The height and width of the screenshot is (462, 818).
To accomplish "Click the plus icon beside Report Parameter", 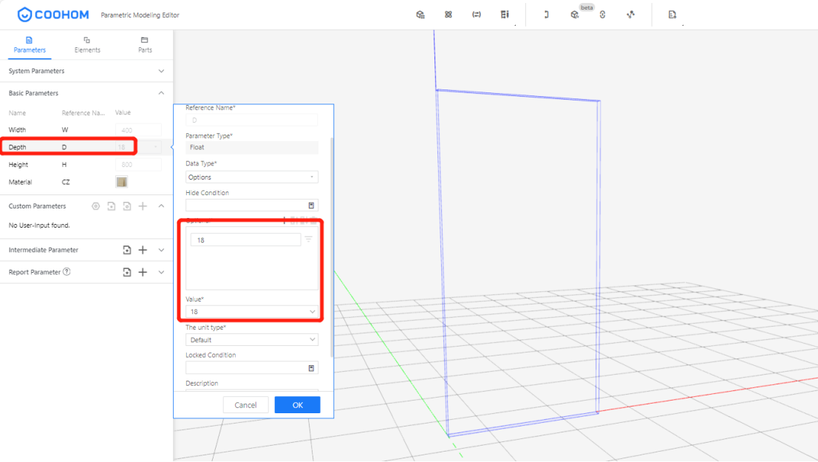I will click(143, 273).
